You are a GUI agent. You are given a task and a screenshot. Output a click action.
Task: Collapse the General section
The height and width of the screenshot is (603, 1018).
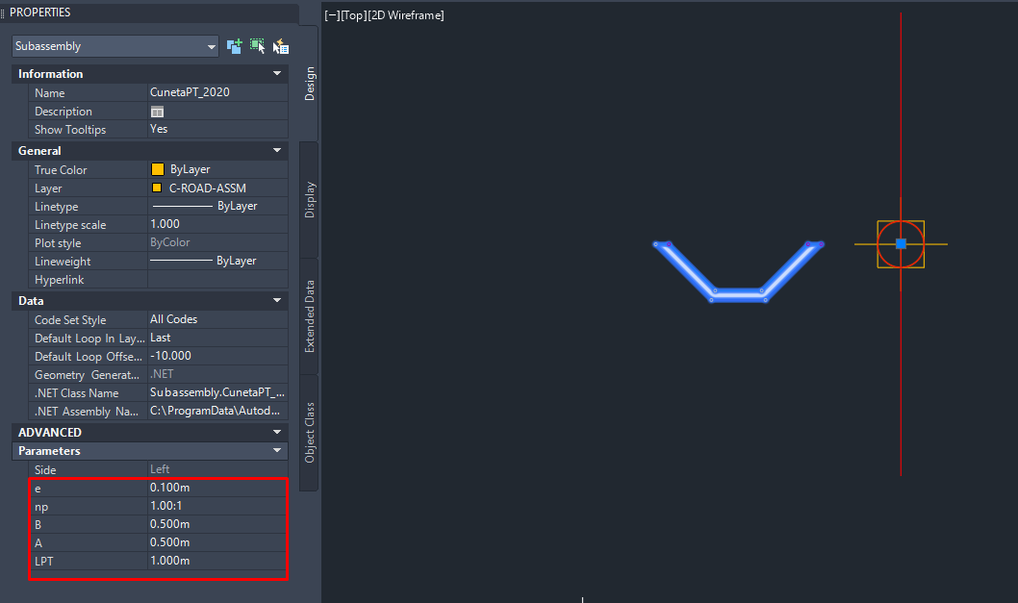[277, 150]
